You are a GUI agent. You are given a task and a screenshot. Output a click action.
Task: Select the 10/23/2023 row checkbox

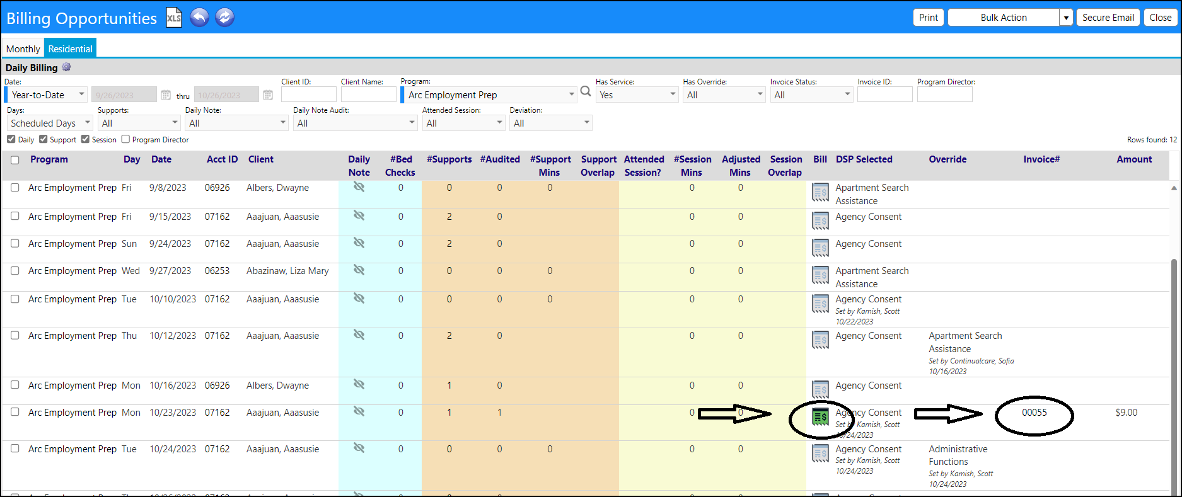tap(15, 412)
